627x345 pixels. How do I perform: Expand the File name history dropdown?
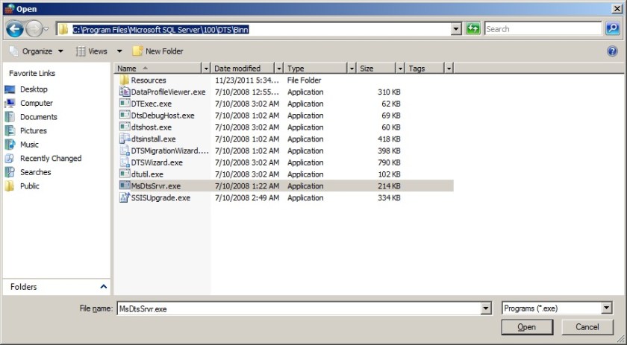tap(486, 308)
